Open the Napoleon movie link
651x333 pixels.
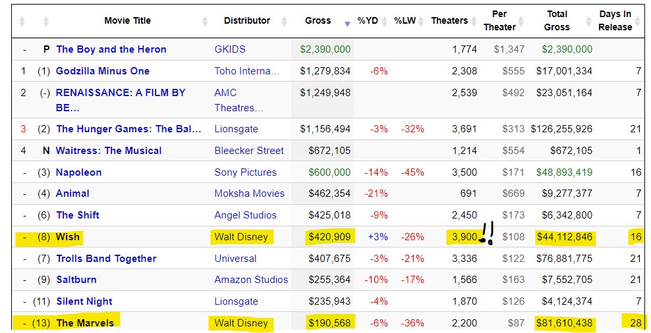click(x=78, y=172)
